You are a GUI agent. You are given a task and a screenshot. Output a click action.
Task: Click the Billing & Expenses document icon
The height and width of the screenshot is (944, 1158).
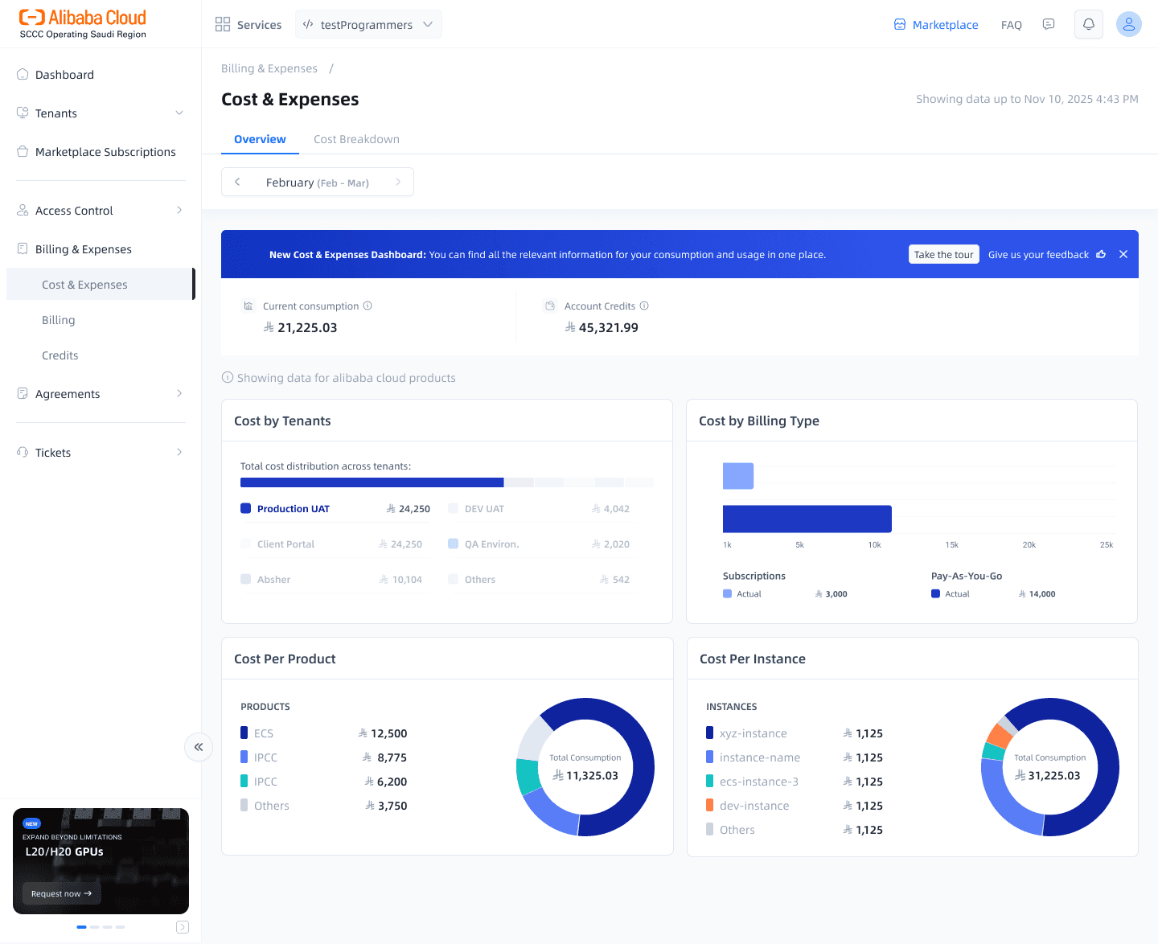tap(23, 248)
